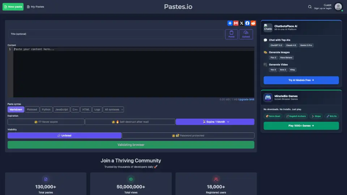Screen dimensions: 347x195
Task: Enable Self-destruct after read
Action: tap(130, 122)
